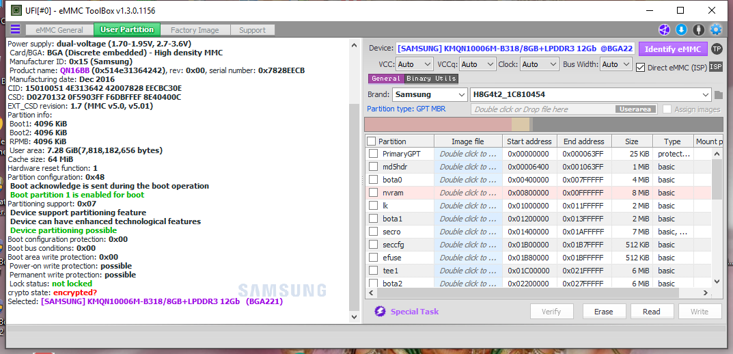
Task: Switch to the Factory Image tab
Action: tap(195, 30)
